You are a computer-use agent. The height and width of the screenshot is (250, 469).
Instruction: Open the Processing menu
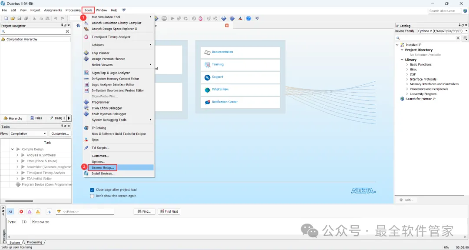73,10
